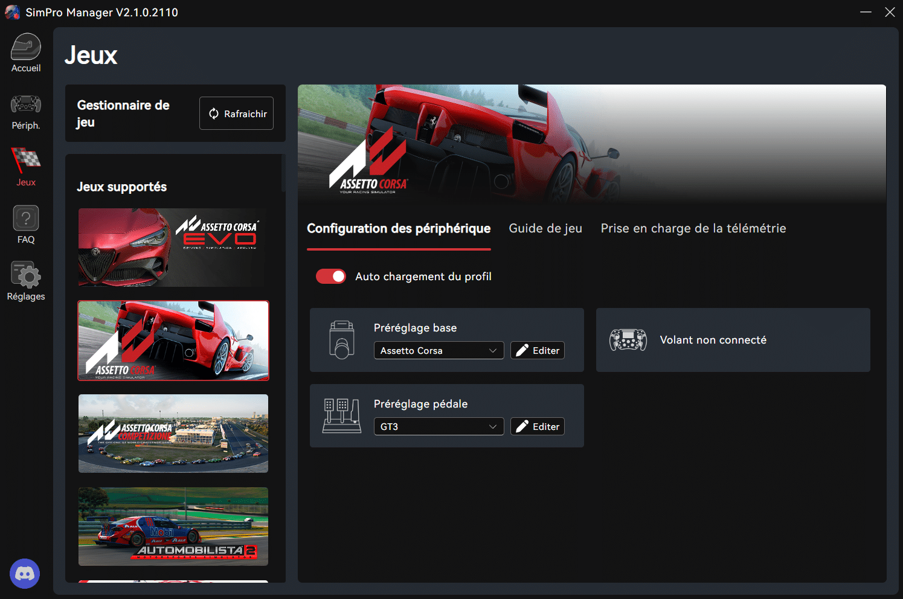Click Volant non connecté text
The height and width of the screenshot is (599, 903).
coord(713,340)
